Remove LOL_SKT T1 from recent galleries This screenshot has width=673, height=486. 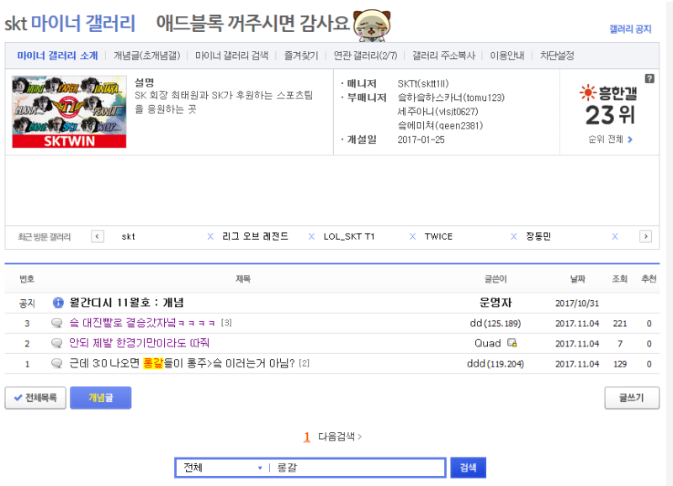point(412,236)
